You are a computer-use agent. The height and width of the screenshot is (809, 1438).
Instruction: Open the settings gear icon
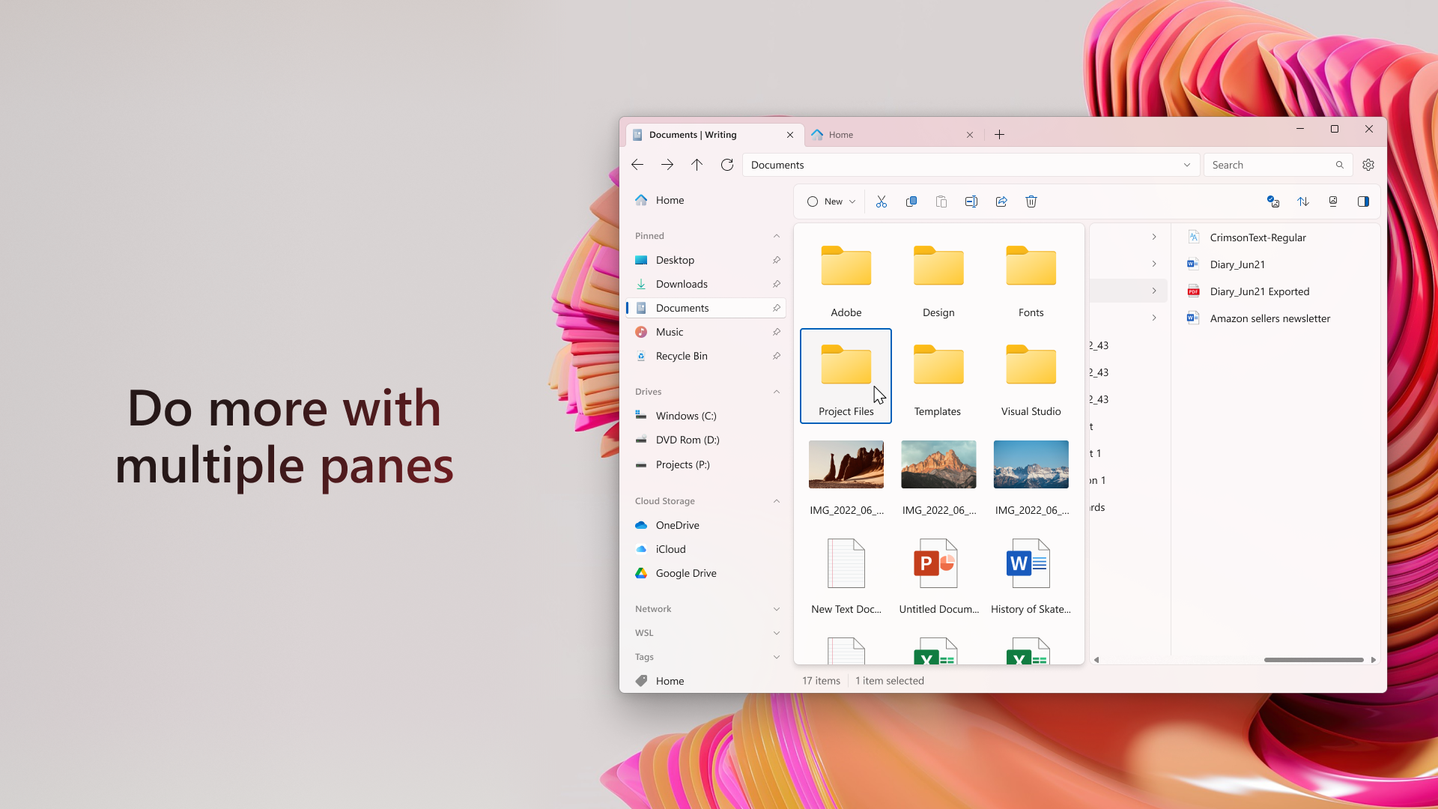point(1368,165)
